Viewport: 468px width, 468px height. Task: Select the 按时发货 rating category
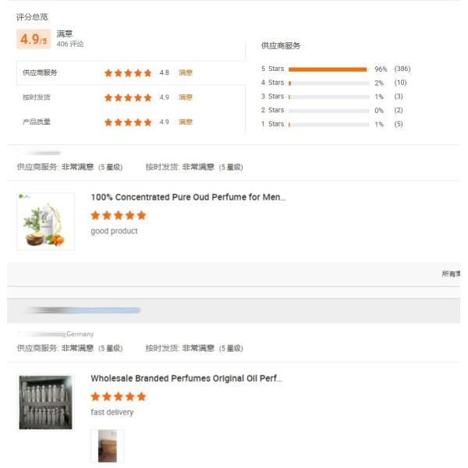[37, 97]
